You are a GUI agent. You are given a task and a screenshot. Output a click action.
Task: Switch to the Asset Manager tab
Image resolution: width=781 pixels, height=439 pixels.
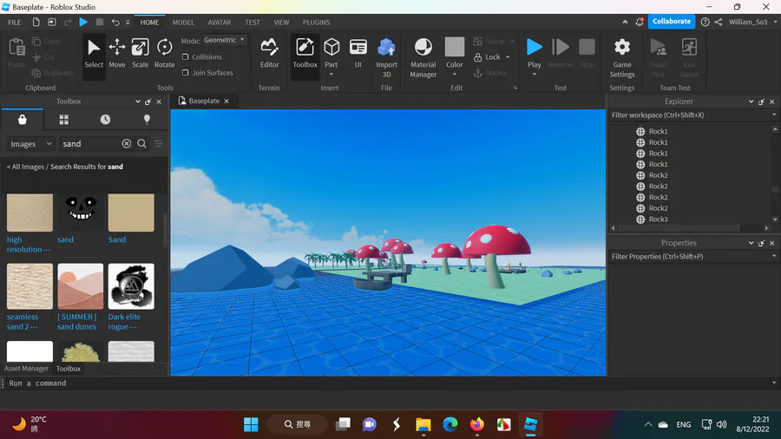(26, 369)
